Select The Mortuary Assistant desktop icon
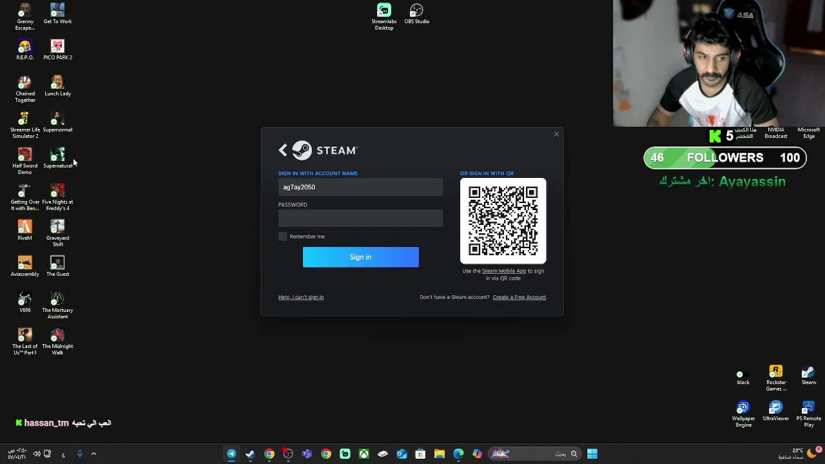This screenshot has width=825, height=464. click(57, 306)
